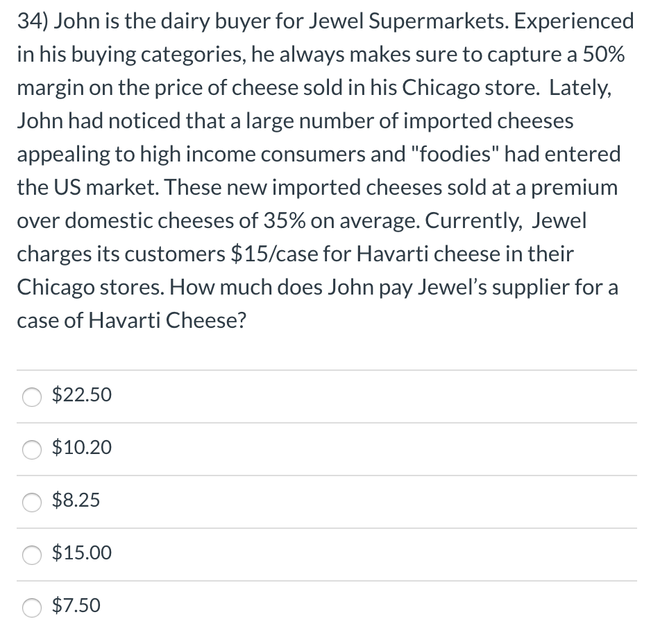
Task: Click the $22.50 answer label text
Action: click(x=81, y=394)
